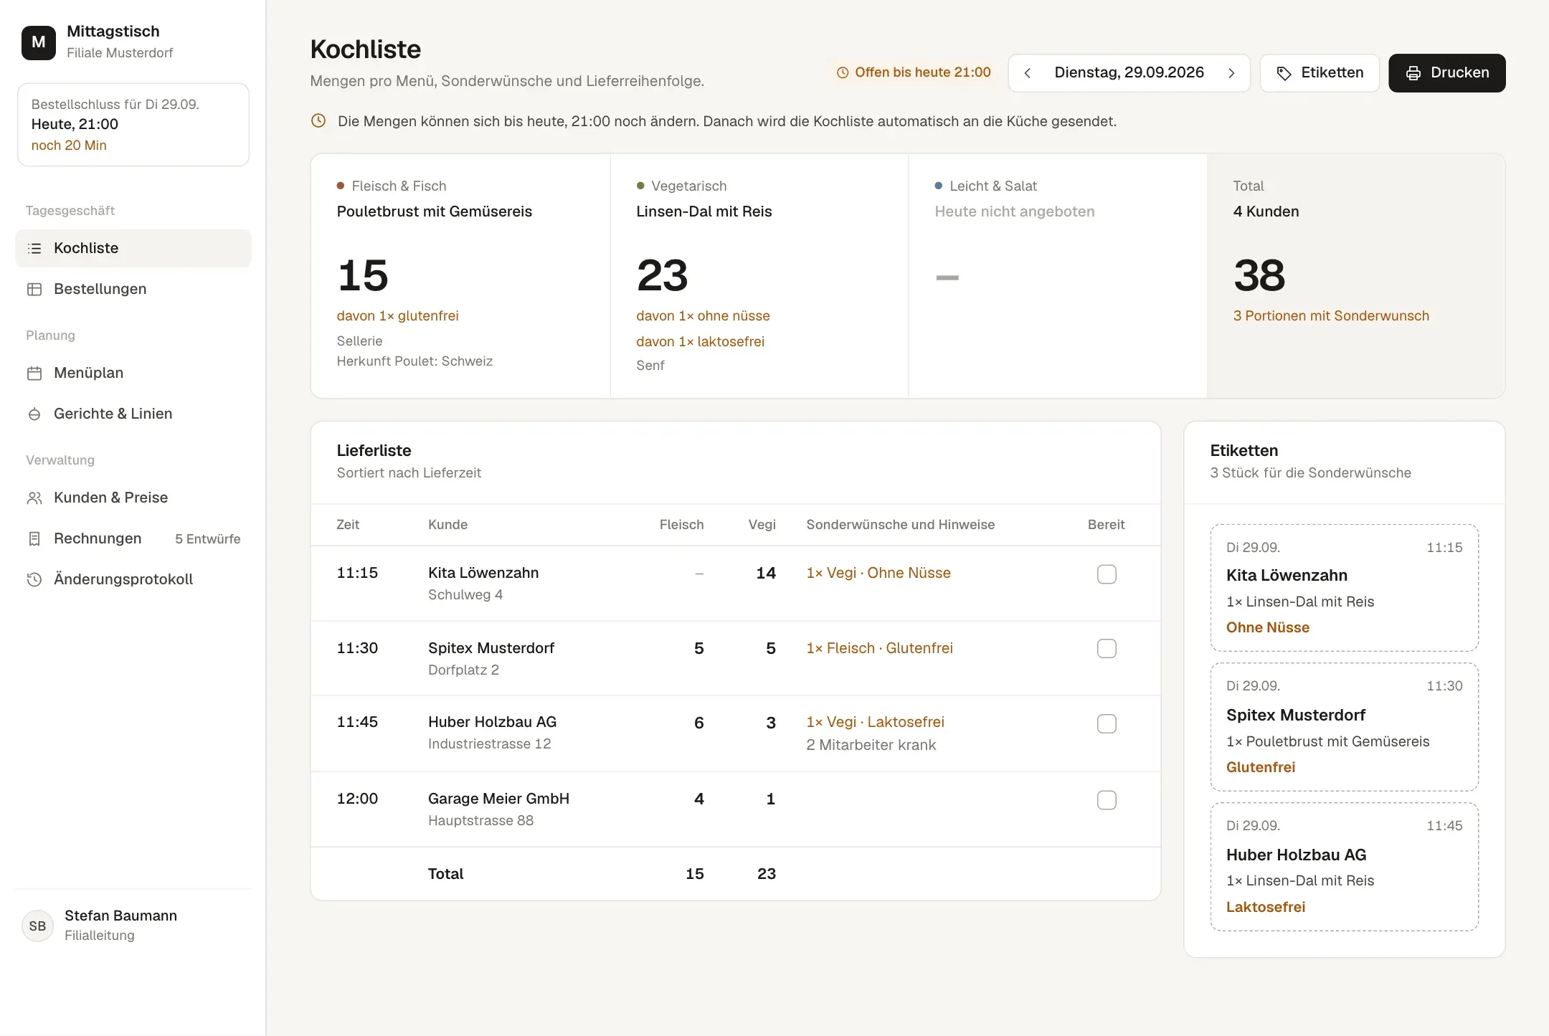The image size is (1549, 1036).
Task: Tick the Bereit box for Huber Holzbau AG
Action: 1107,723
